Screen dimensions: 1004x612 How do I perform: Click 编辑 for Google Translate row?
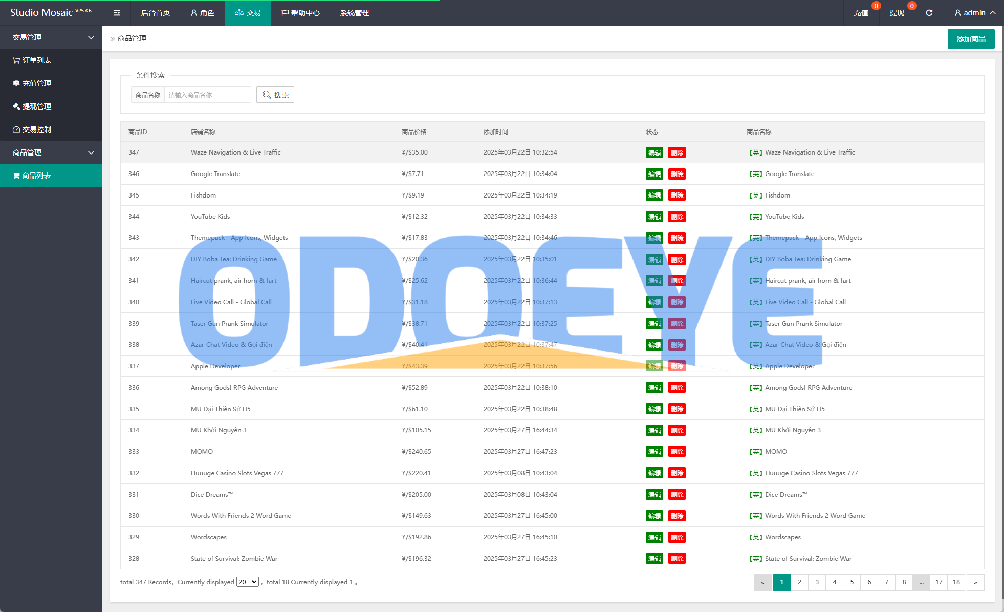pos(654,174)
